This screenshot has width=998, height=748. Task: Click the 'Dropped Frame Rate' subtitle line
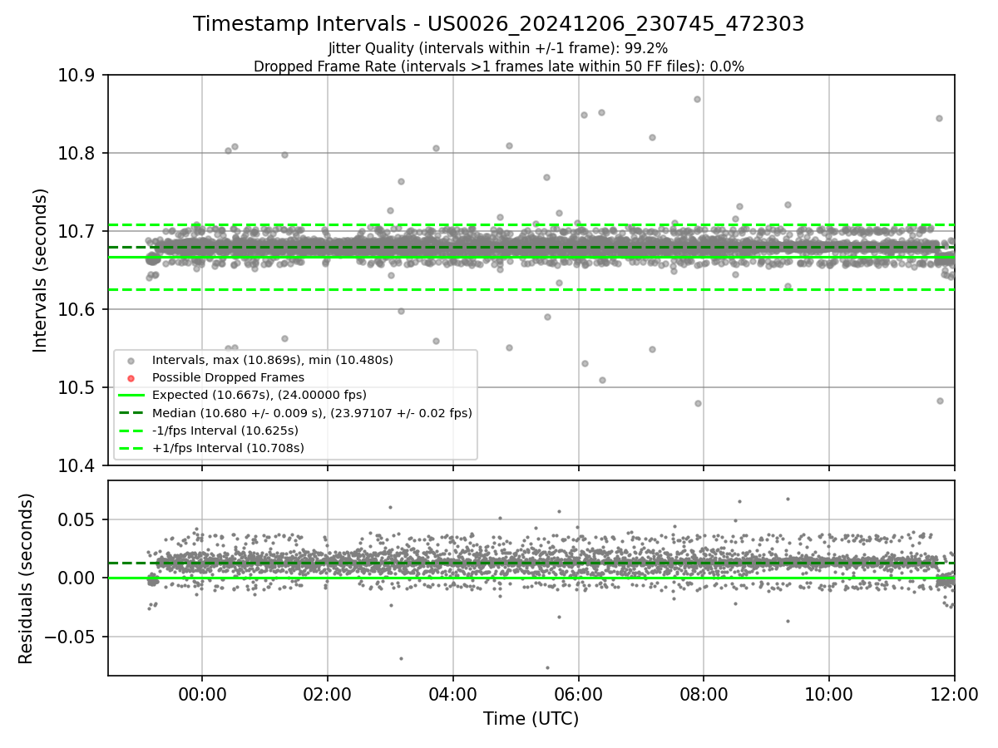498,66
